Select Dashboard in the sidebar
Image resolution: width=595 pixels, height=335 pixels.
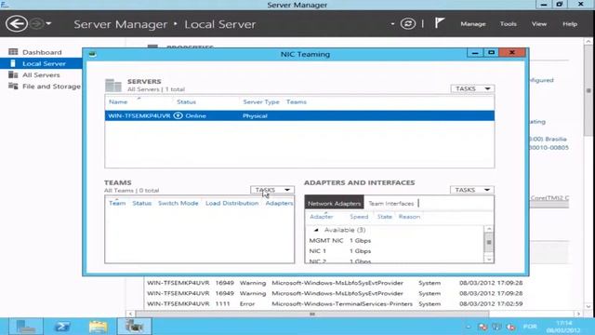click(42, 52)
